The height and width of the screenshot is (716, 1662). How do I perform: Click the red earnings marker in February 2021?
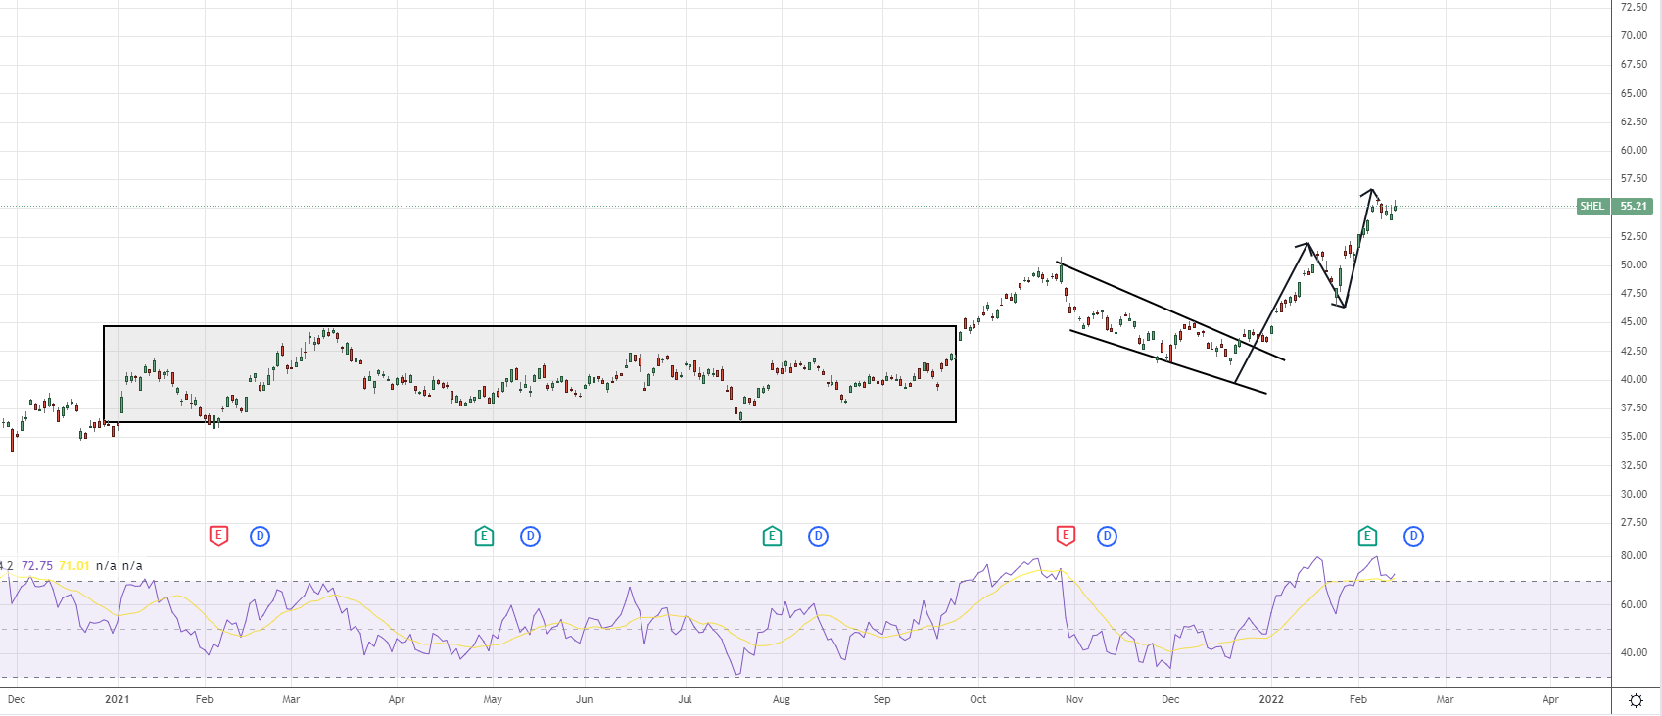pos(218,536)
